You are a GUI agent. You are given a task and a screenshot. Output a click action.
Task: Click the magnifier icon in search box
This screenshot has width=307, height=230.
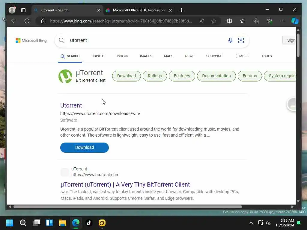62,40
